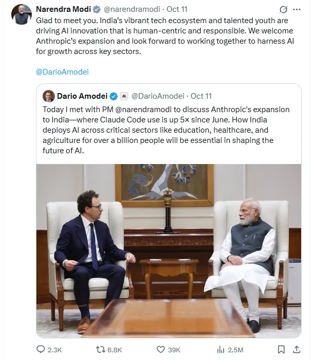
Task: Click the reply speech bubble icon
Action: click(x=41, y=350)
